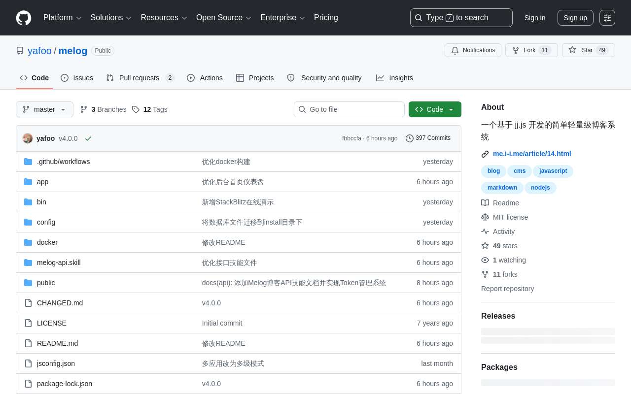
Task: Open the public folder
Action: [46, 283]
